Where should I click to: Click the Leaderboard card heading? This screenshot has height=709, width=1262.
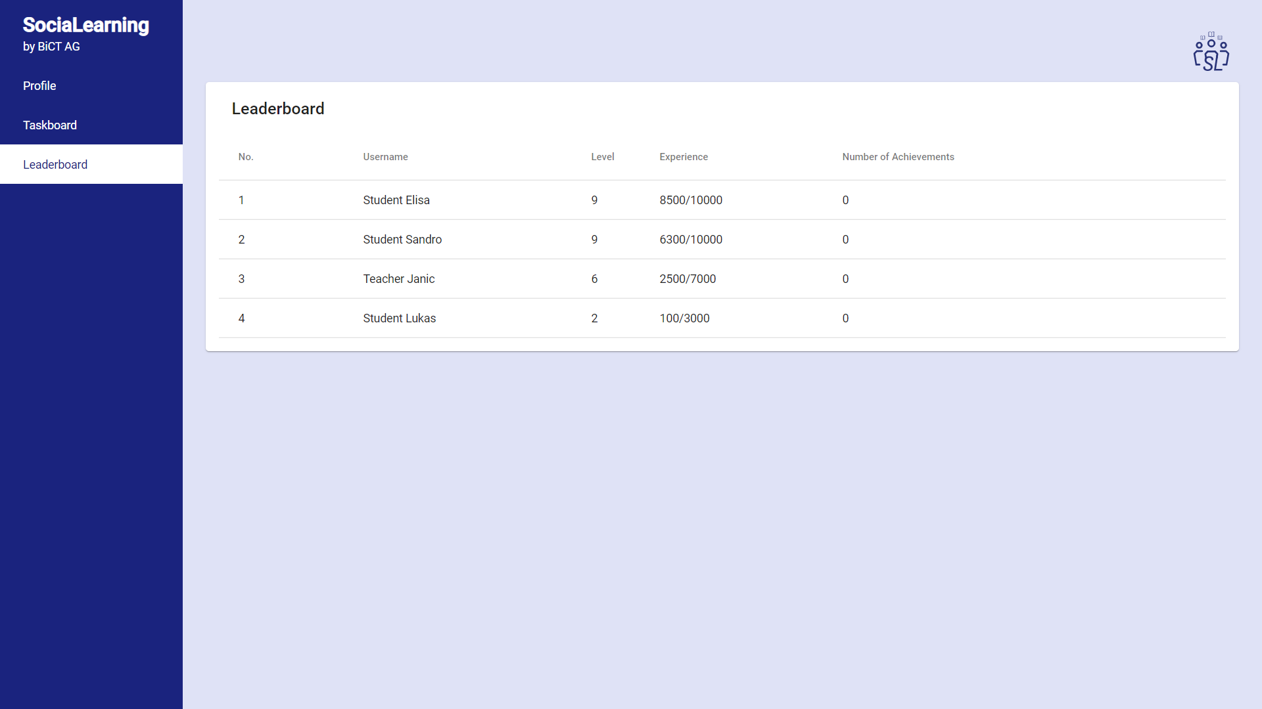click(x=278, y=109)
